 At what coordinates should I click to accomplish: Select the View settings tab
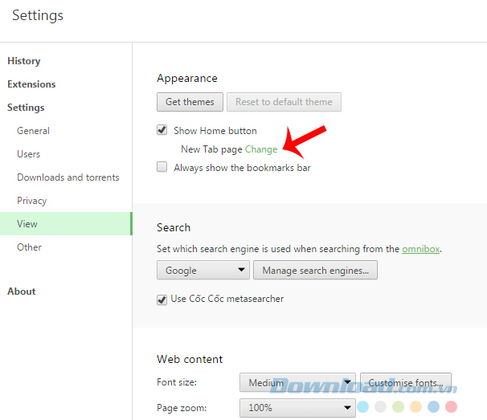[27, 224]
